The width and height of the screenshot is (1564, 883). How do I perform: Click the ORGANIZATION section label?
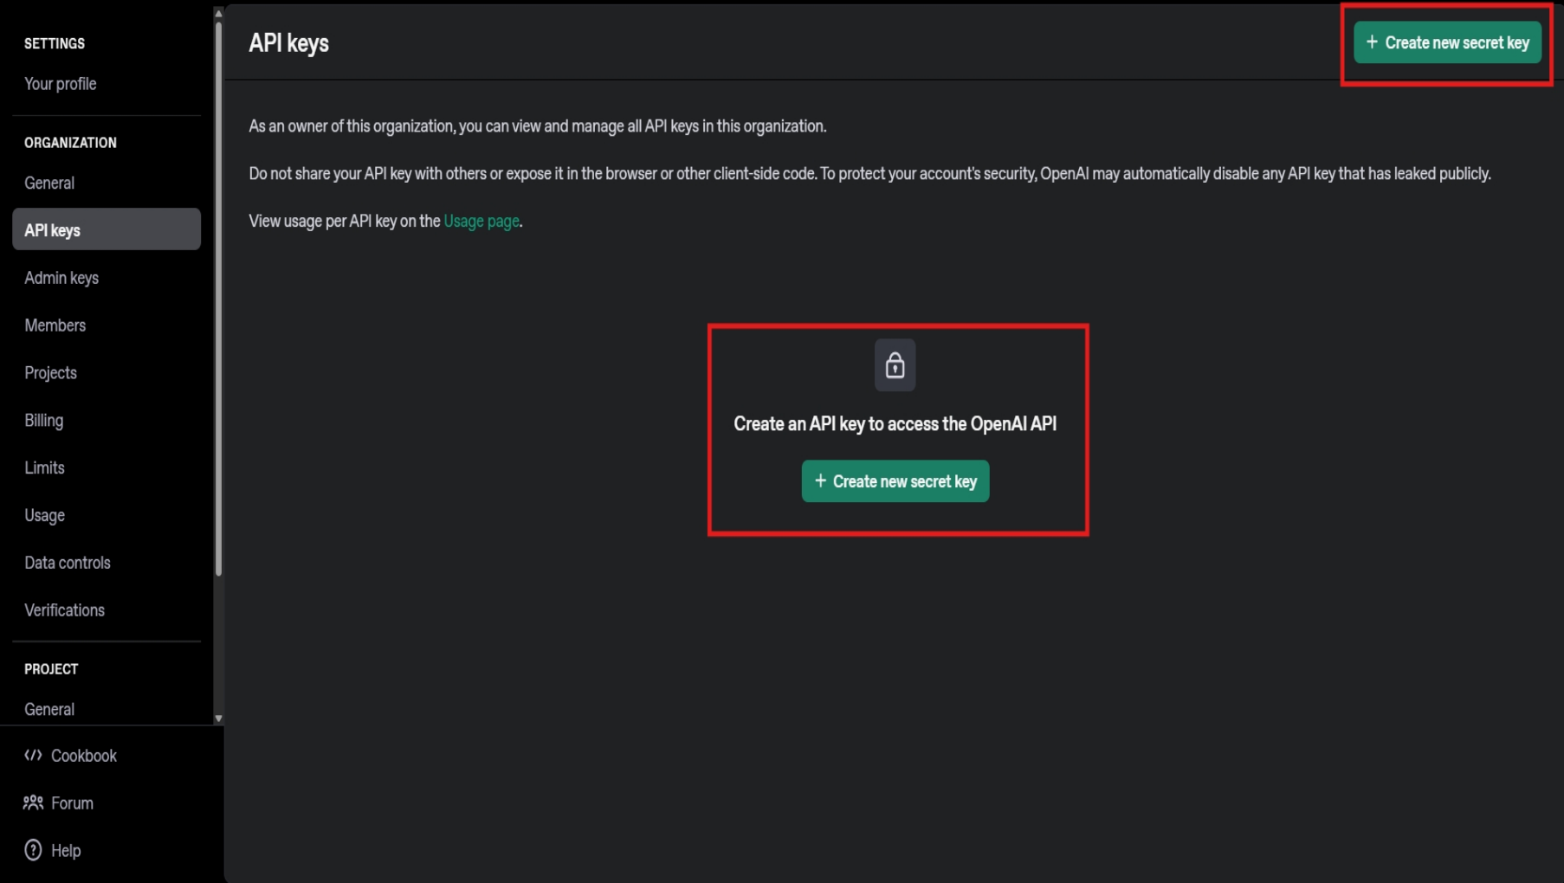pyautogui.click(x=70, y=143)
